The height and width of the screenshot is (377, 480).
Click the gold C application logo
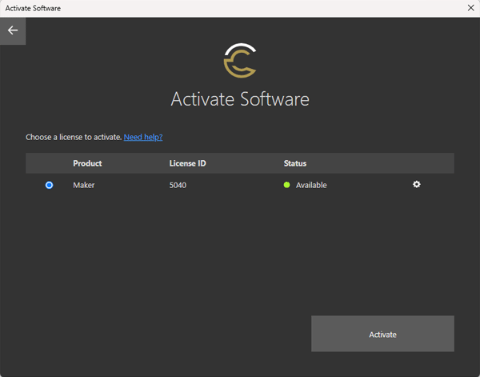tap(240, 60)
